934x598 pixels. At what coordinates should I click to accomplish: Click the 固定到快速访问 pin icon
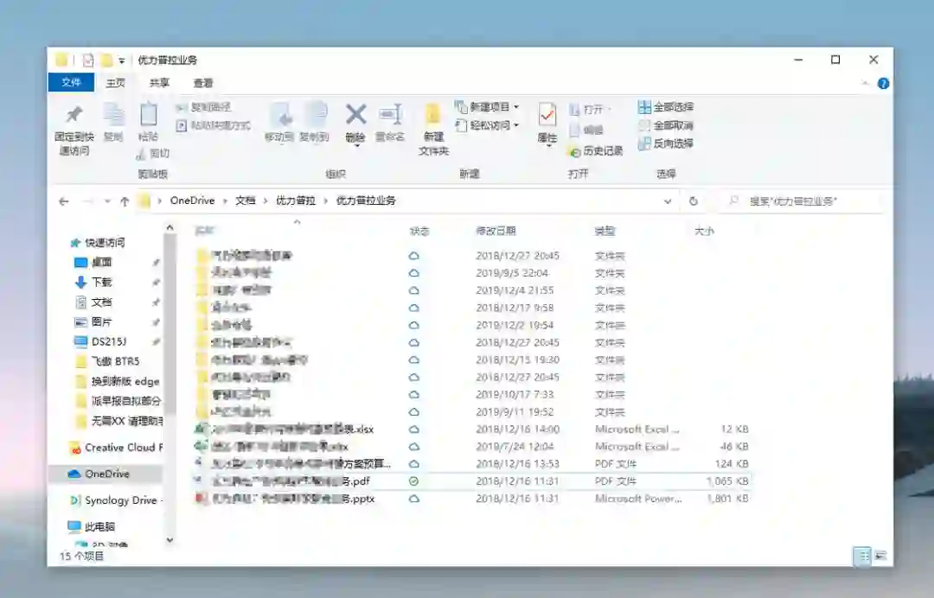(x=74, y=114)
